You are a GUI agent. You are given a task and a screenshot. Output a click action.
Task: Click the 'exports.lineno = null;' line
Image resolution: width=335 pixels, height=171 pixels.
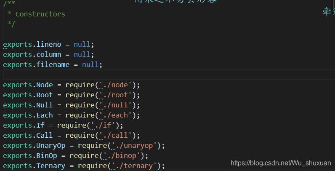click(48, 45)
